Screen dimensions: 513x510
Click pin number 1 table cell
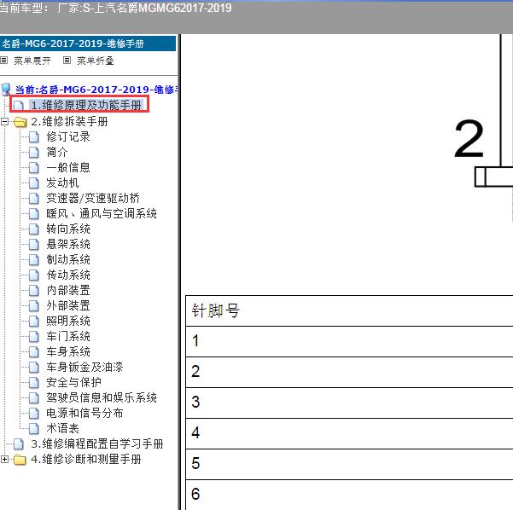point(349,341)
